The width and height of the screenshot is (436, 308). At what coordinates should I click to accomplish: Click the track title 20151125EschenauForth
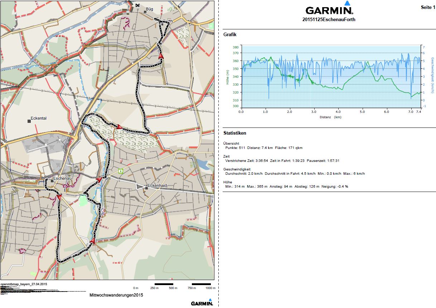pos(329,20)
